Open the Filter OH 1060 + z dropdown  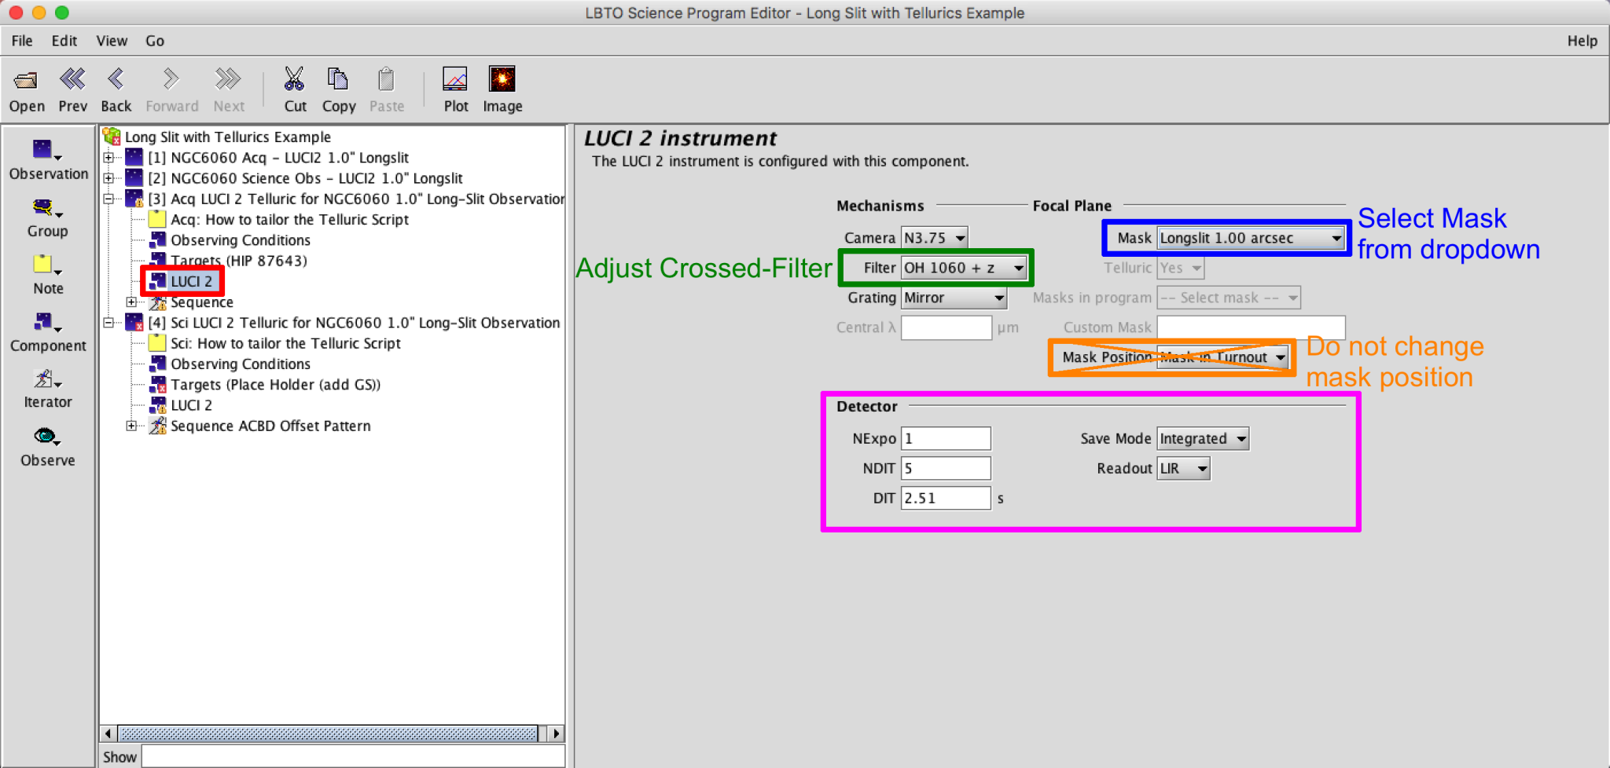(x=964, y=268)
